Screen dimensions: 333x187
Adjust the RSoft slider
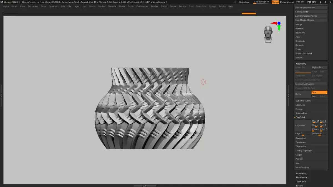point(324,129)
